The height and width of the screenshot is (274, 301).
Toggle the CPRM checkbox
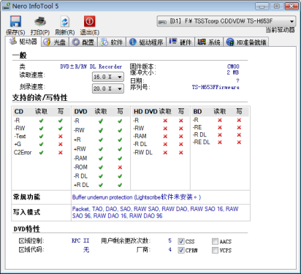pos(181,250)
